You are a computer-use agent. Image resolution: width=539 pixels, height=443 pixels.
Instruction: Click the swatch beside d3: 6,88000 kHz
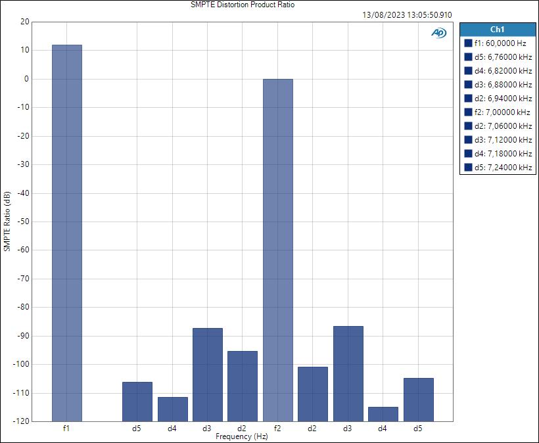pyautogui.click(x=468, y=84)
